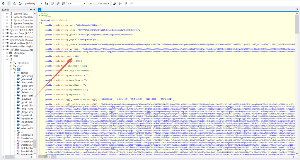Expand the System.Text namespace node

[7, 13]
